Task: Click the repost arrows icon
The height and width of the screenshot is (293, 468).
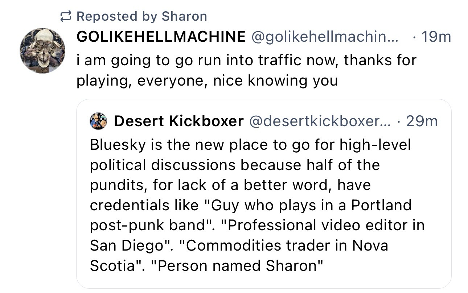Action: 66,16
